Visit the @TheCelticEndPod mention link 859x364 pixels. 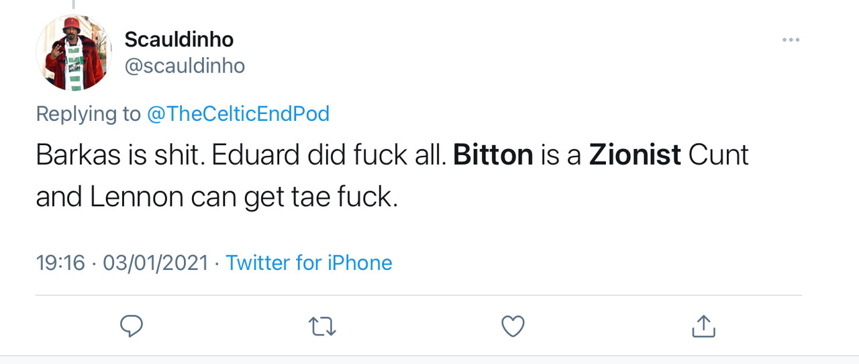(x=238, y=113)
